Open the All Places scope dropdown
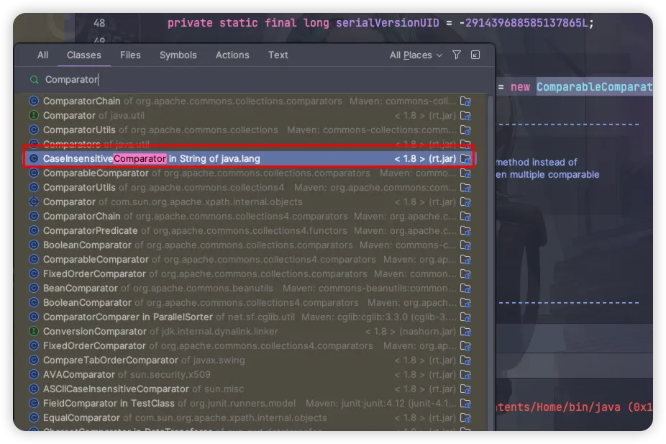 (416, 55)
